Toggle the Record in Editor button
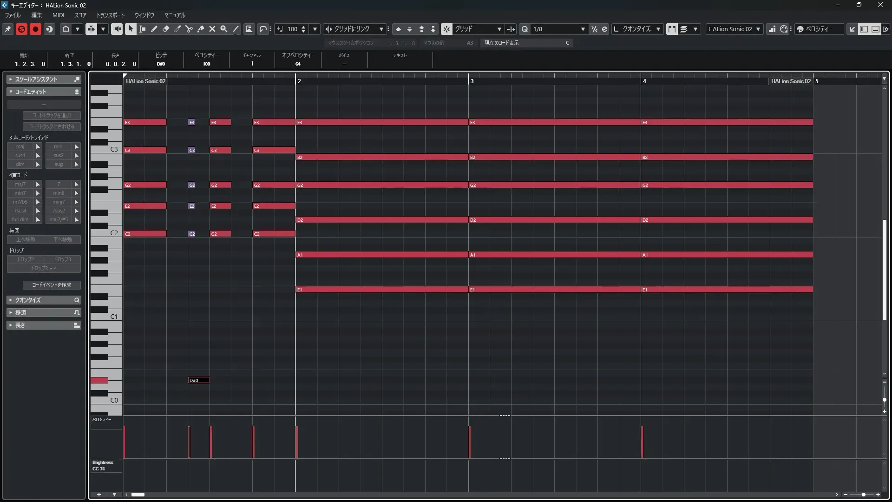The height and width of the screenshot is (502, 892). [35, 29]
